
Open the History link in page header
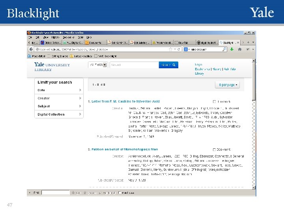tap(217, 69)
